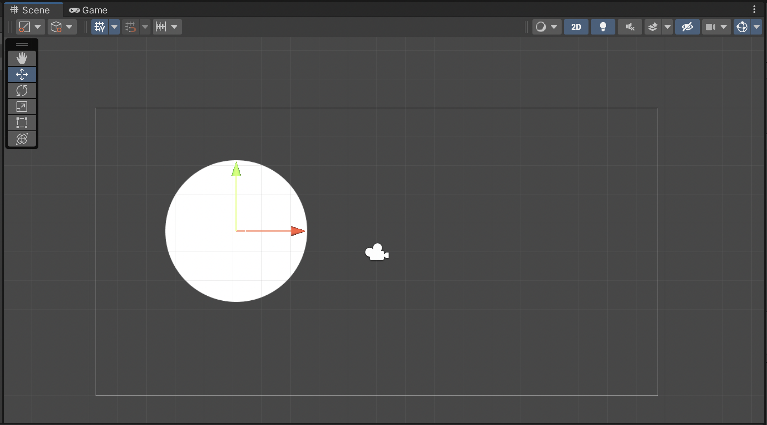Select the Move tool
This screenshot has width=767, height=425.
22,74
